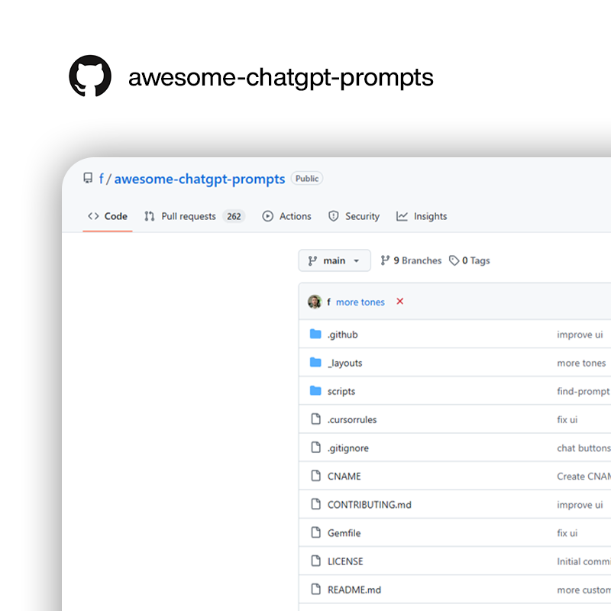Open the awesome-chatgpt-prompts repository link
Viewport: 611px width, 611px height.
point(199,179)
